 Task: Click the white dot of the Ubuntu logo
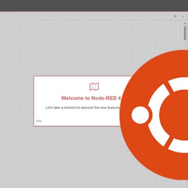pyautogui.click(x=140, y=115)
